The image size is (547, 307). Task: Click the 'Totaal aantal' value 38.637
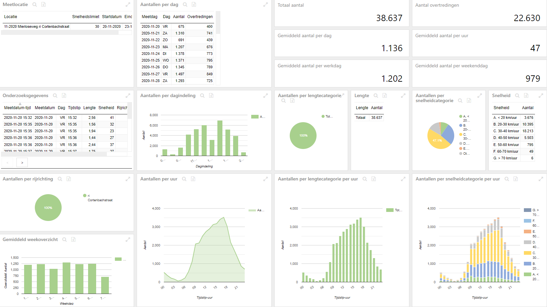[389, 18]
